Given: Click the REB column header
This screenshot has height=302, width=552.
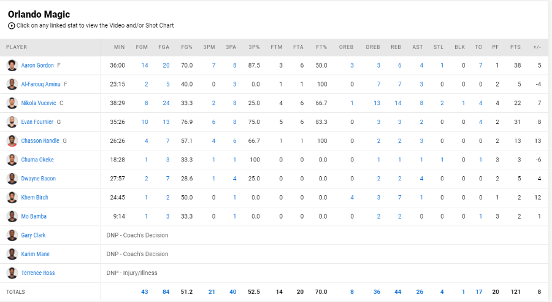Looking at the screenshot, I should coord(396,47).
